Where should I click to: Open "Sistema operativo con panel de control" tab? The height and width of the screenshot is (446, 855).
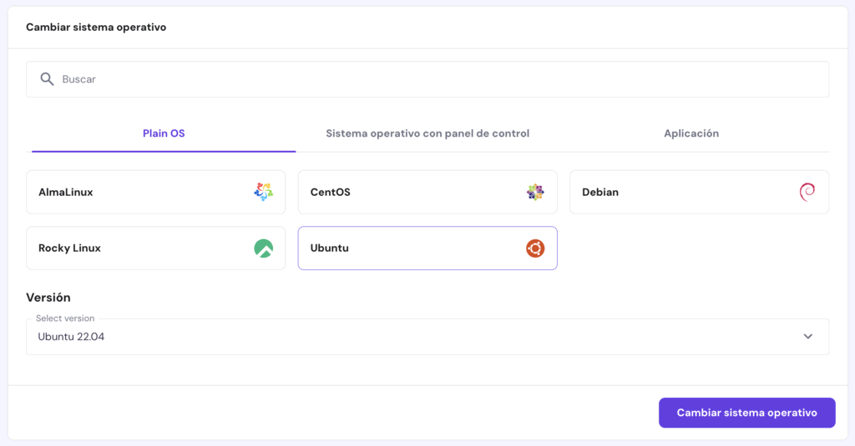click(427, 133)
